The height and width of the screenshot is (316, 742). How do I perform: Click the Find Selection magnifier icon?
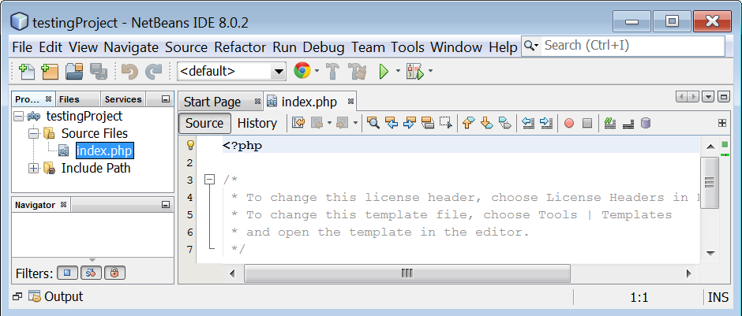373,123
